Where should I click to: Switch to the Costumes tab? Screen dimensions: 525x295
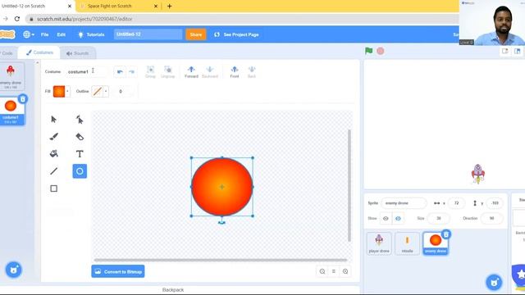click(39, 52)
